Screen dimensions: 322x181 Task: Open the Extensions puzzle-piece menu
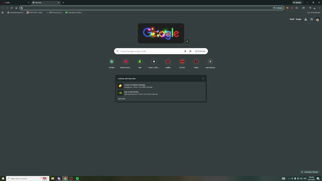click(297, 8)
